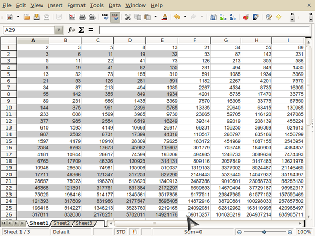Select the Sheet1 tab
Viewport: 315px width, 236px height.
(39, 223)
